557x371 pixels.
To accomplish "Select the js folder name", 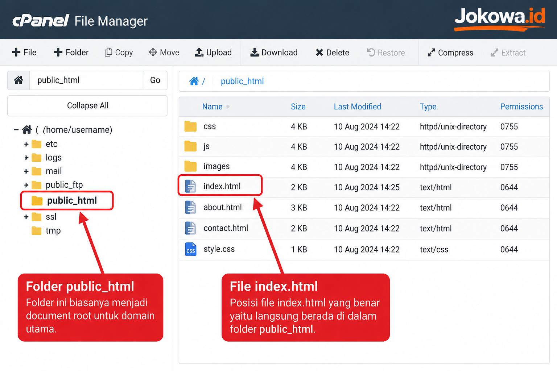I will pos(206,146).
